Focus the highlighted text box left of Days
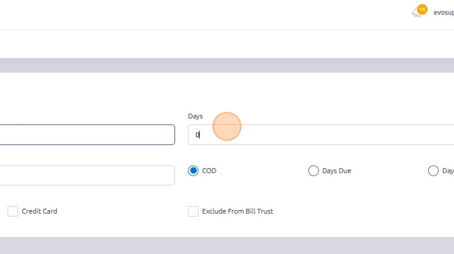Viewport: 454px width, 254px height. [x=87, y=135]
